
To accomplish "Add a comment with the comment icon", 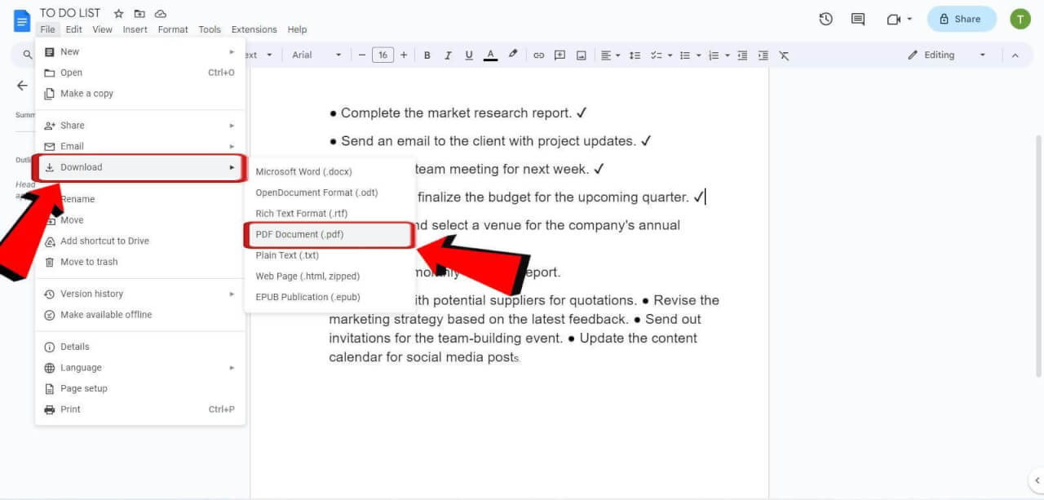I will click(x=560, y=55).
